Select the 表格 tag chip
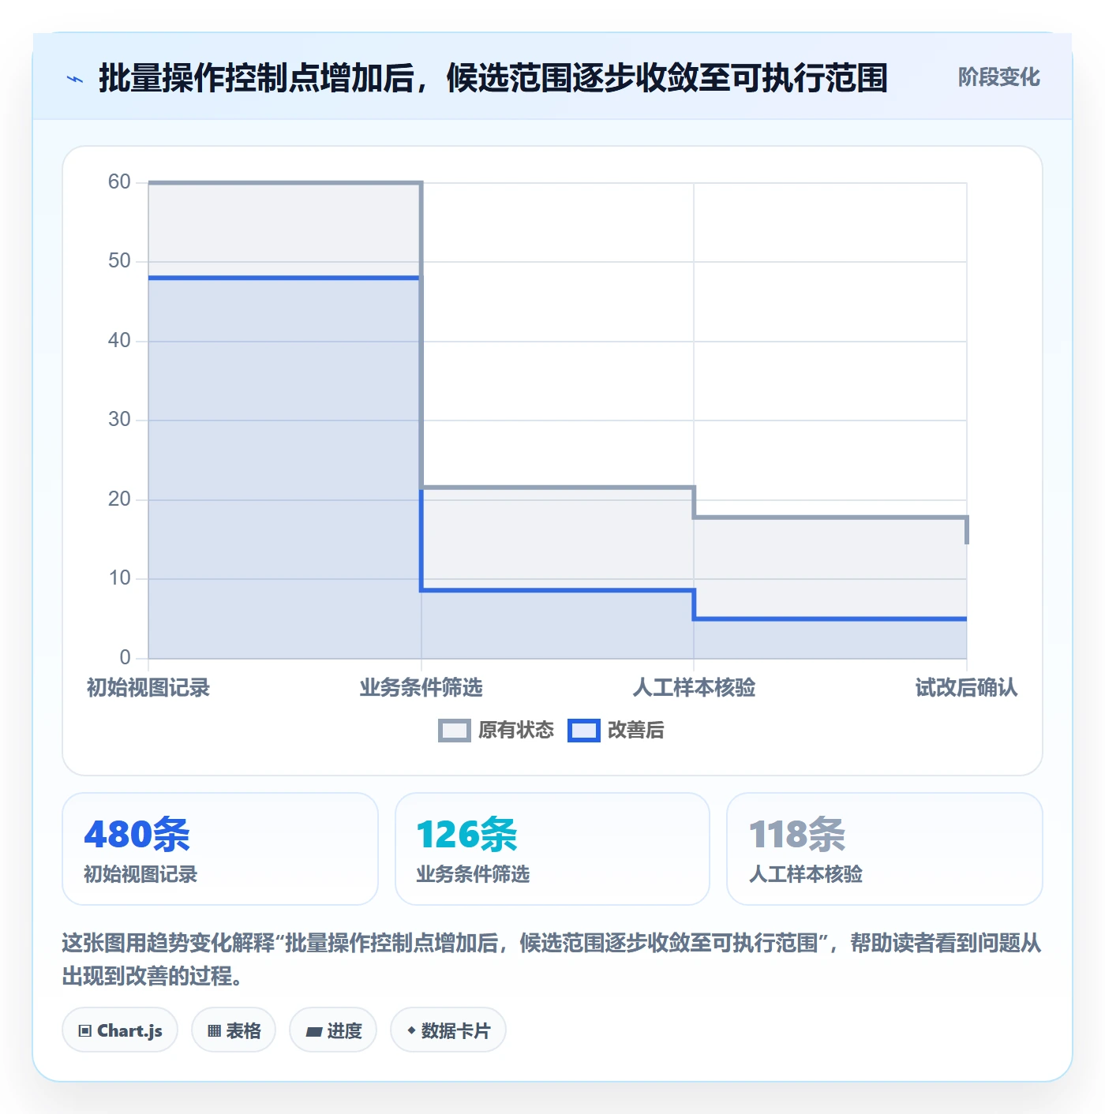 [x=234, y=1030]
